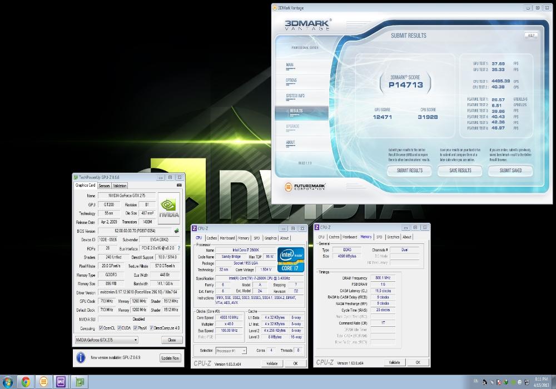Click the Submit Results button

click(410, 171)
